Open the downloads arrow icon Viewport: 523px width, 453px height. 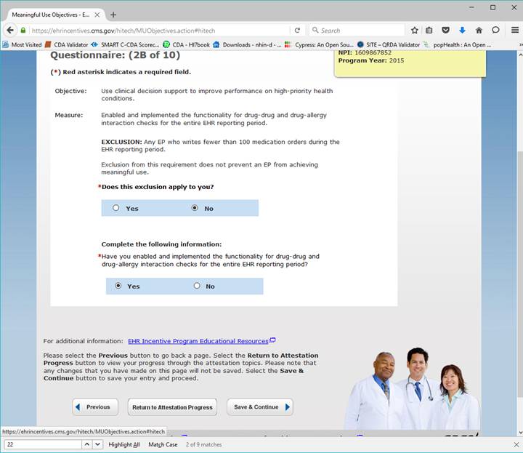(462, 31)
